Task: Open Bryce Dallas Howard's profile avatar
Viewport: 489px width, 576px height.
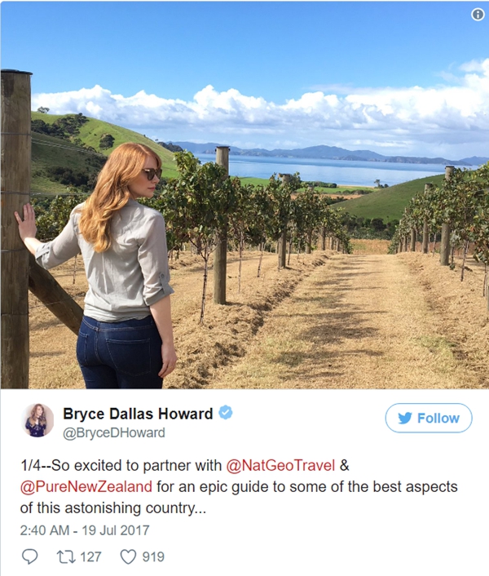Action: [37, 420]
